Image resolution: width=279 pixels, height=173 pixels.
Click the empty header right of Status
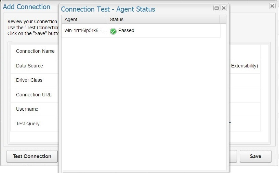click(223, 19)
